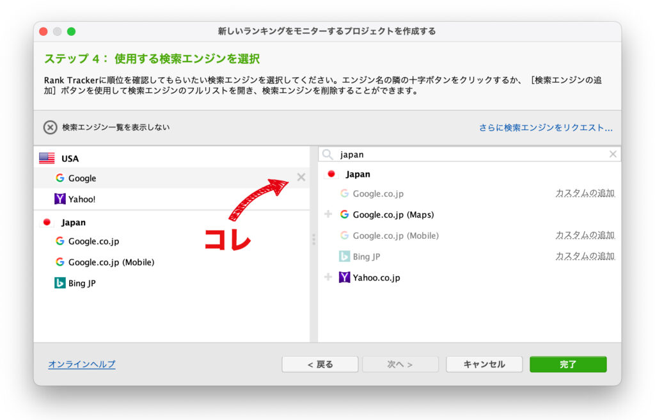Select Google under the USA group
The height and width of the screenshot is (420, 655).
click(x=171, y=178)
